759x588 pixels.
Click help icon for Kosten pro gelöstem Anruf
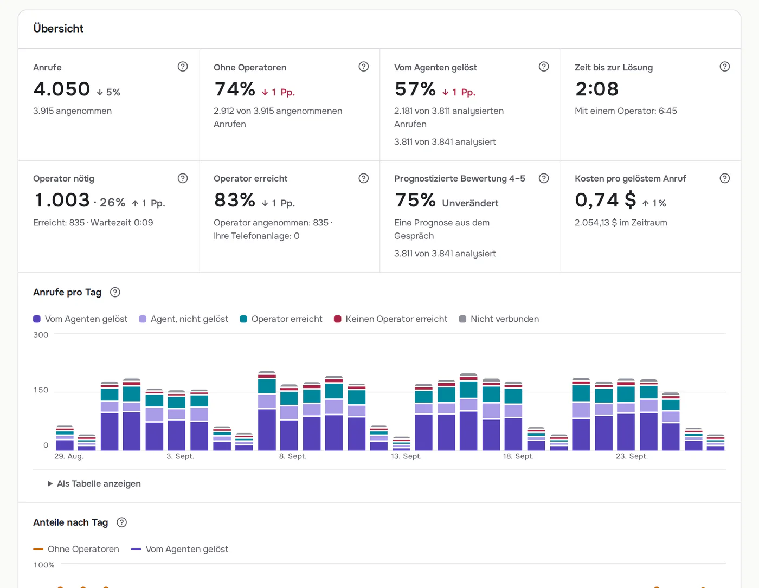(725, 178)
